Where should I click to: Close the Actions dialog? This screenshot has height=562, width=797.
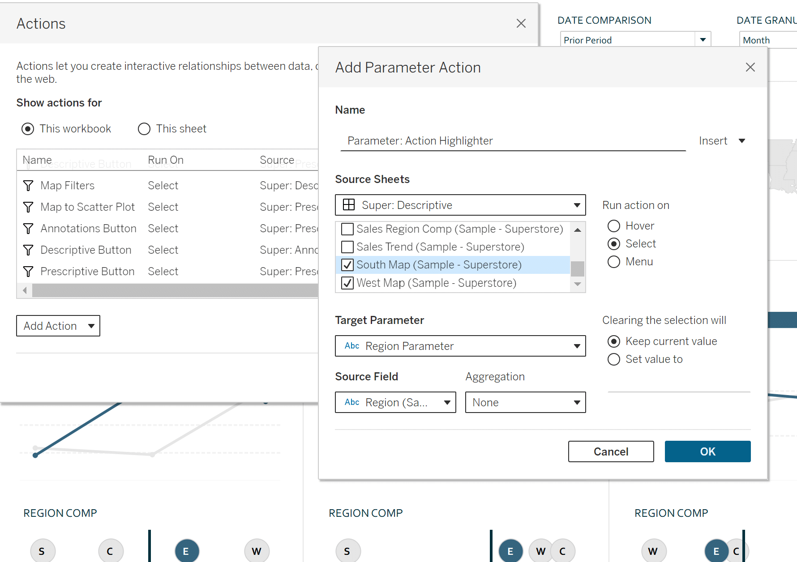coord(521,23)
